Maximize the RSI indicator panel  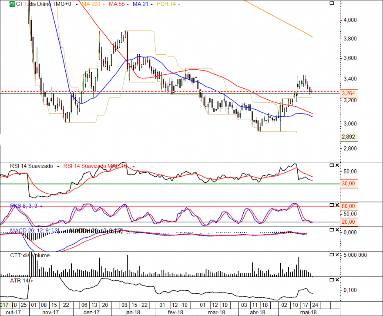(x=332, y=165)
